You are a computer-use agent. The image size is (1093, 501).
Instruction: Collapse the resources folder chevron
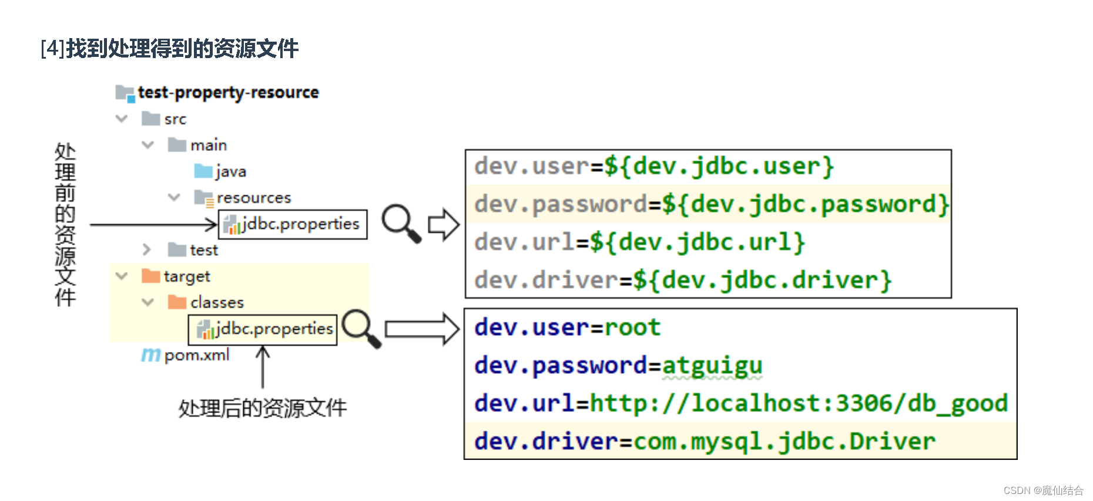(174, 197)
